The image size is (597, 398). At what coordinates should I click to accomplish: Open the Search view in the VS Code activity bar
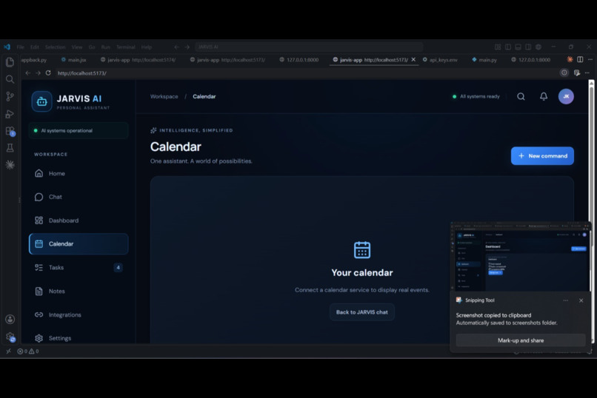coord(10,79)
